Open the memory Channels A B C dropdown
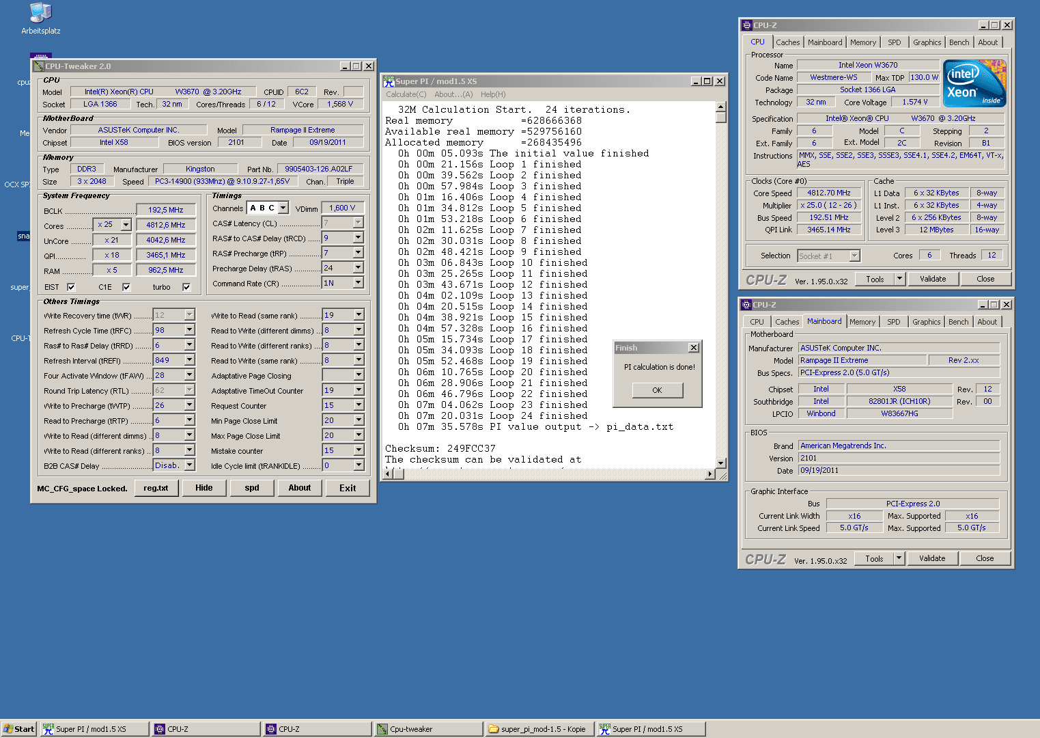 (x=283, y=208)
